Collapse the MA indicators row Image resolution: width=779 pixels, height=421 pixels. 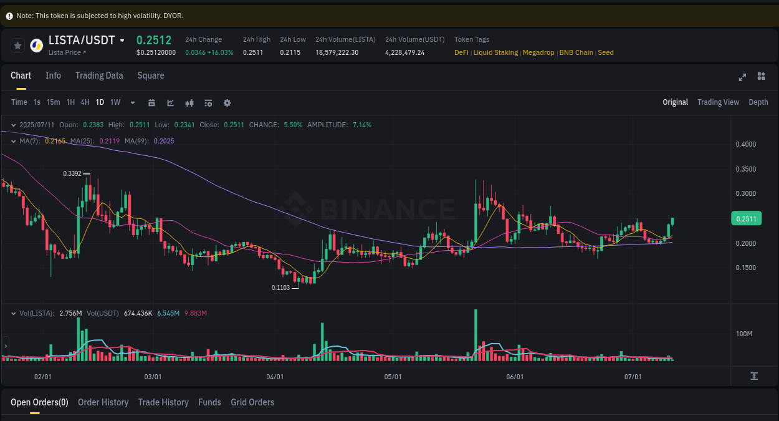pos(14,141)
